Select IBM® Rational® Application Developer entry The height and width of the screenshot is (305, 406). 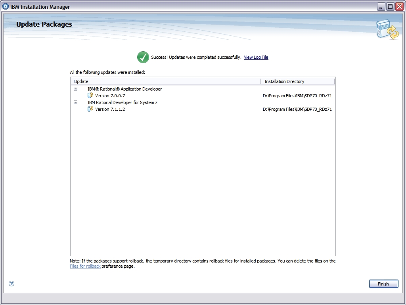coord(125,89)
